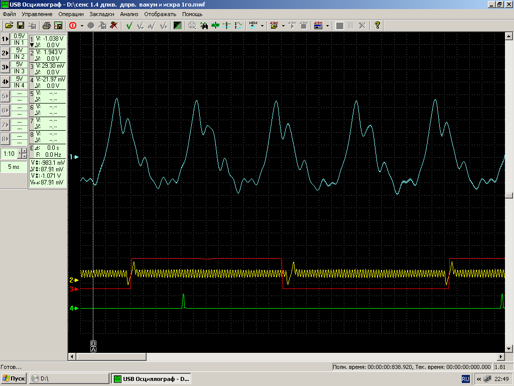Toggle the dark green graph display icon

(177, 25)
